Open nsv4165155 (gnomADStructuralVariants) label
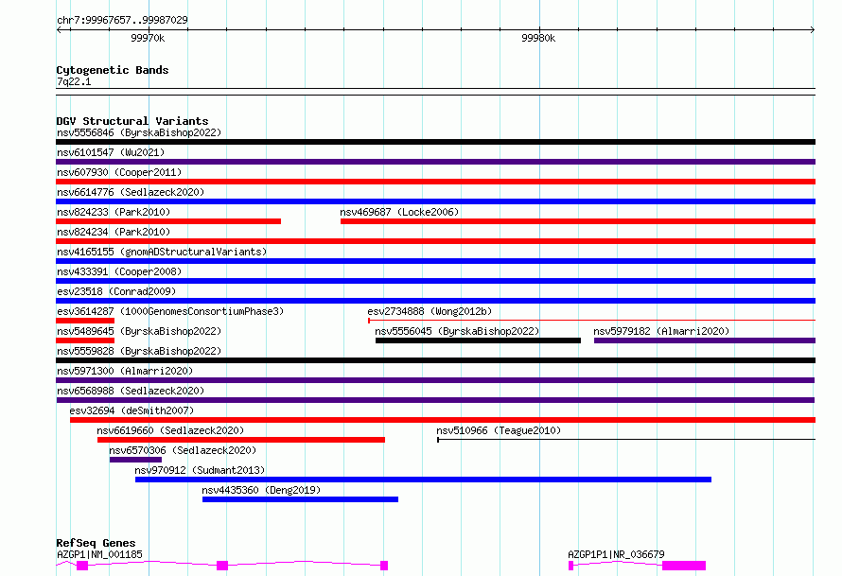 click(x=162, y=252)
